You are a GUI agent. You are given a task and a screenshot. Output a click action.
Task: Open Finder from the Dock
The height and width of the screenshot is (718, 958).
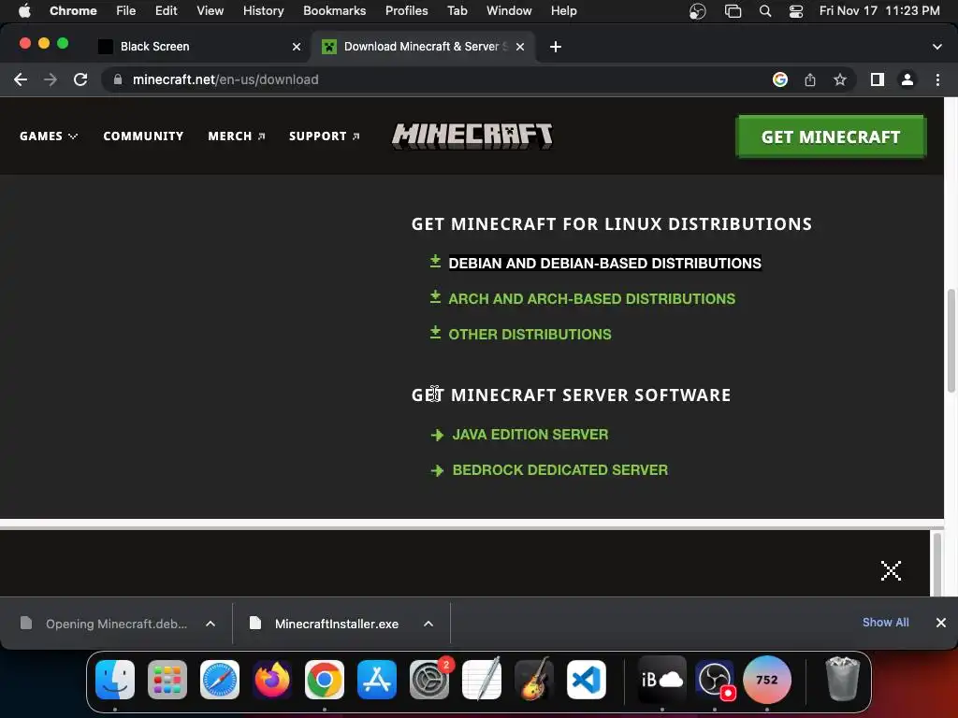[115, 680]
